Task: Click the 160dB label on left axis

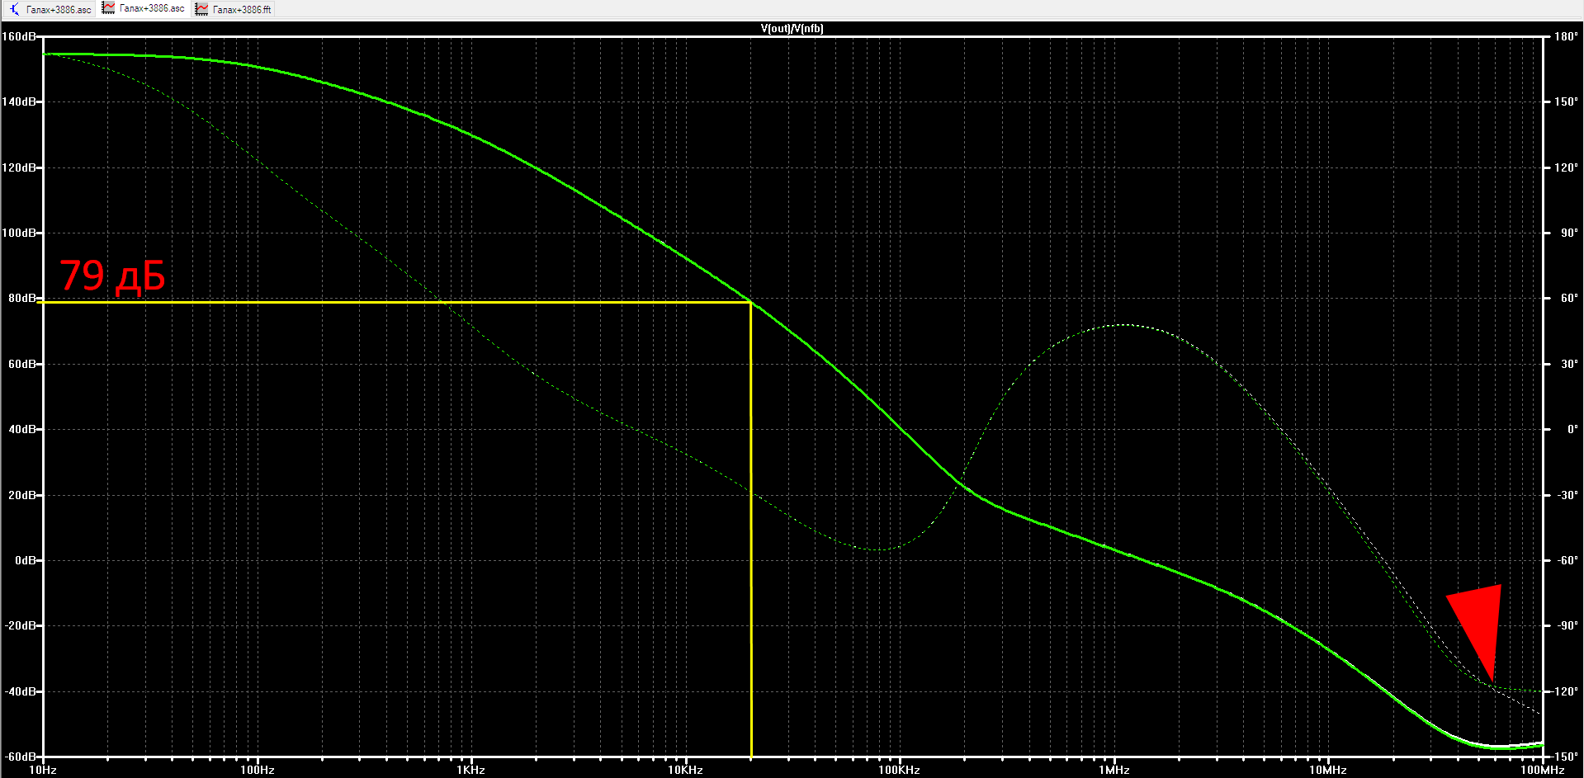Action: pyautogui.click(x=18, y=36)
